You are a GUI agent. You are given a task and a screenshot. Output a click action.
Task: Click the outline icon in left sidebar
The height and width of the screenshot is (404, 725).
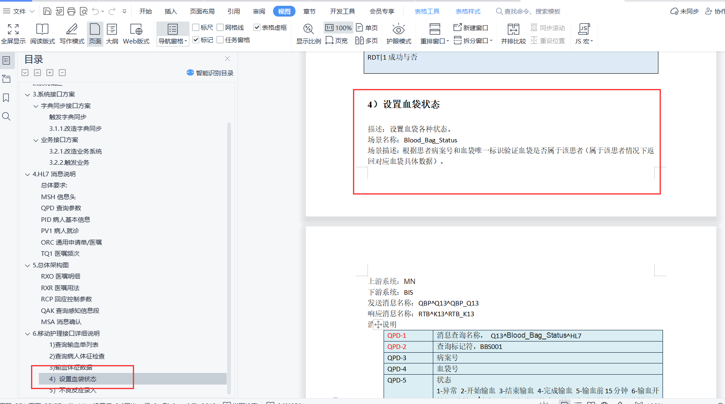(7, 60)
